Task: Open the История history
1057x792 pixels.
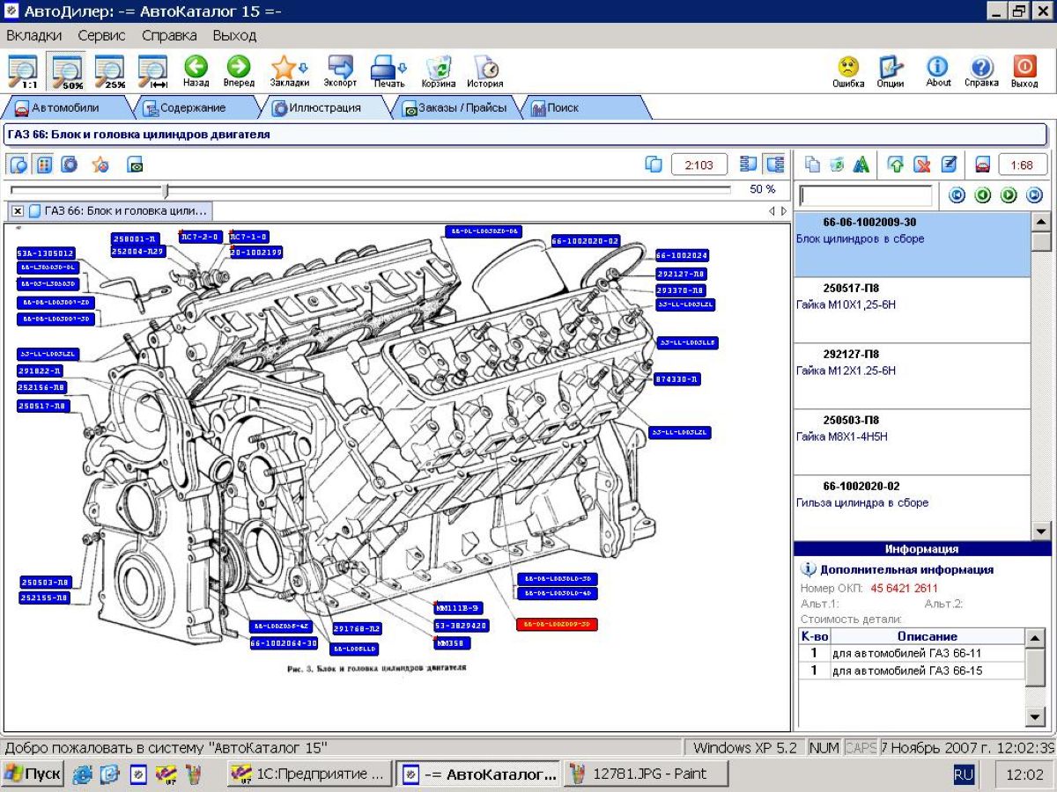Action: 485,72
